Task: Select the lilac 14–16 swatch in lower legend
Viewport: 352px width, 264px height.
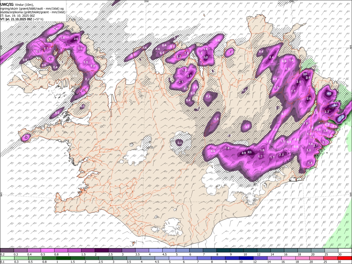Action: click(x=275, y=258)
